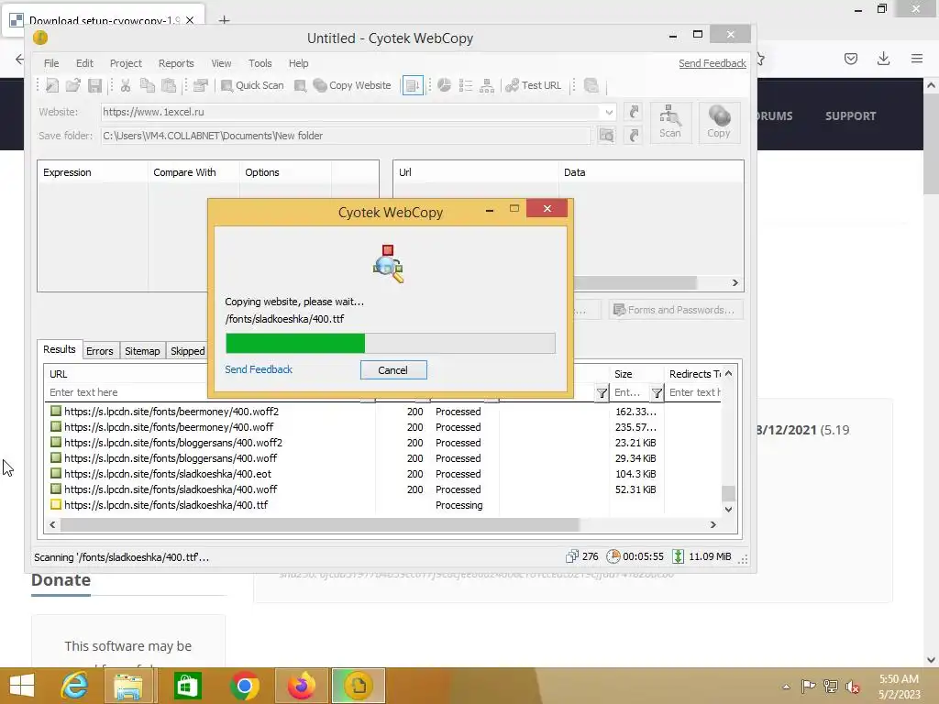
Task: Click the Cut scissors icon
Action: click(x=125, y=85)
